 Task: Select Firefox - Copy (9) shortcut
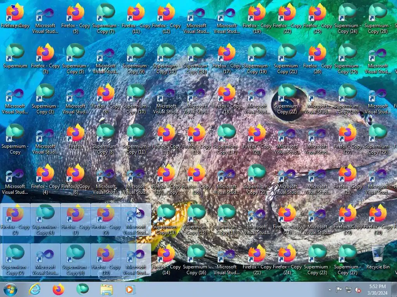point(105,220)
